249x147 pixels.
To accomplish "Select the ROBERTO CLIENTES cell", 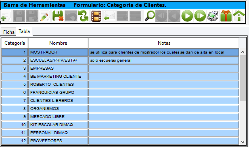I will (x=58, y=85).
